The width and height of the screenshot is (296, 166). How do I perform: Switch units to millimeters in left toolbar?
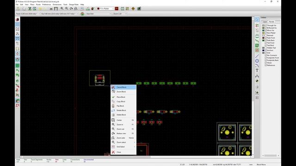pos(18,38)
